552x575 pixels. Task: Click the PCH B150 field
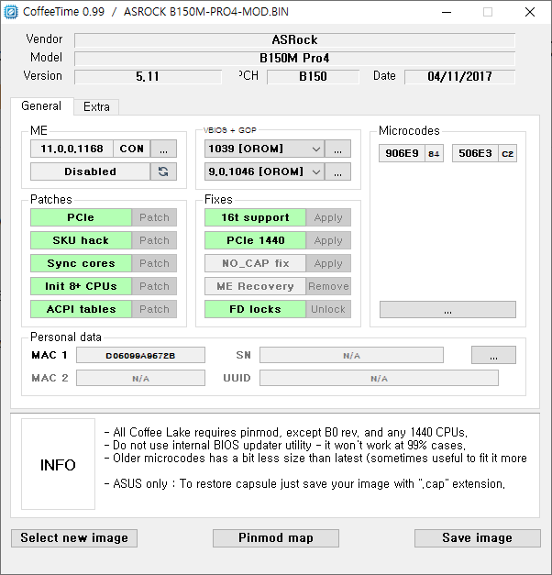click(x=313, y=77)
